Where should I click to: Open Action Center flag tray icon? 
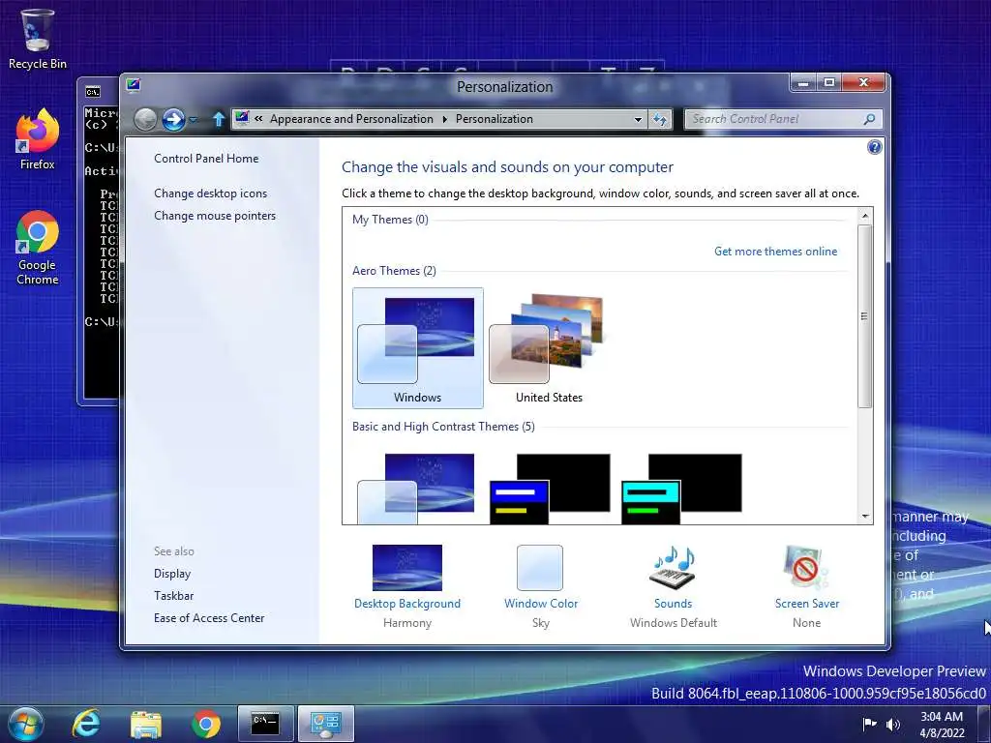pos(870,724)
